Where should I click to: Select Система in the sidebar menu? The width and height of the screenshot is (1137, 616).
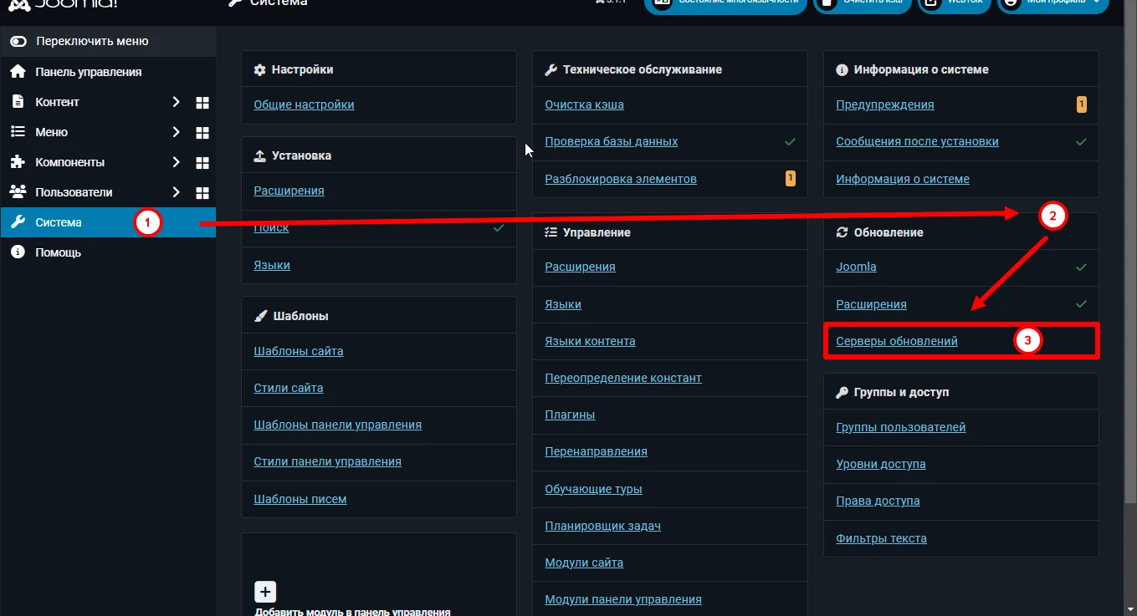(x=59, y=222)
